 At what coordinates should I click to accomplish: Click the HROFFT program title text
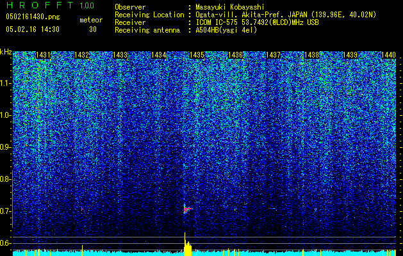click(40, 5)
